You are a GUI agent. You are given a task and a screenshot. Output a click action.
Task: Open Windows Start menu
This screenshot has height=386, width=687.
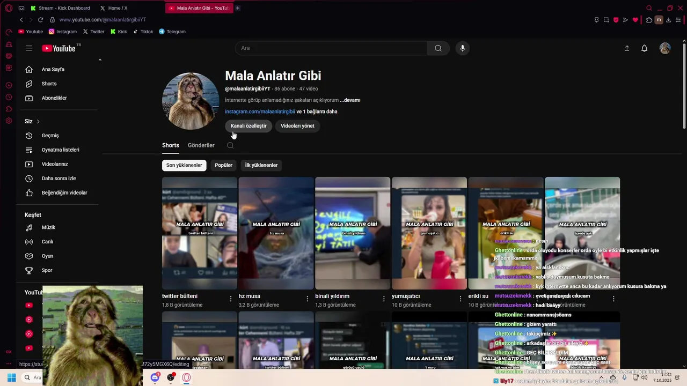click(x=11, y=377)
